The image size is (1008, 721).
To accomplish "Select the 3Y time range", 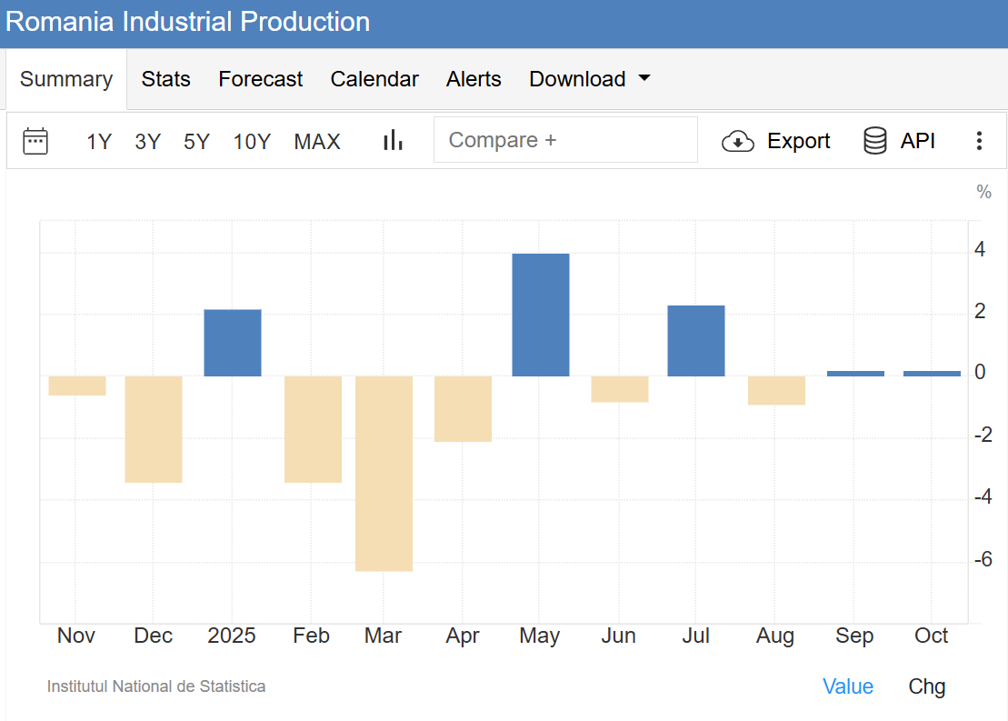I will pyautogui.click(x=147, y=142).
